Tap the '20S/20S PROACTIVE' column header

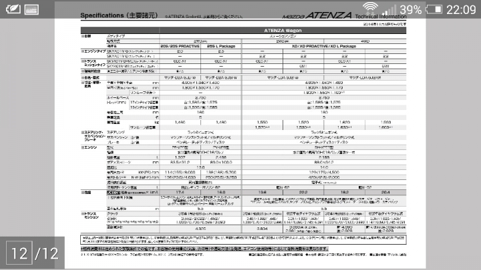click(x=180, y=46)
